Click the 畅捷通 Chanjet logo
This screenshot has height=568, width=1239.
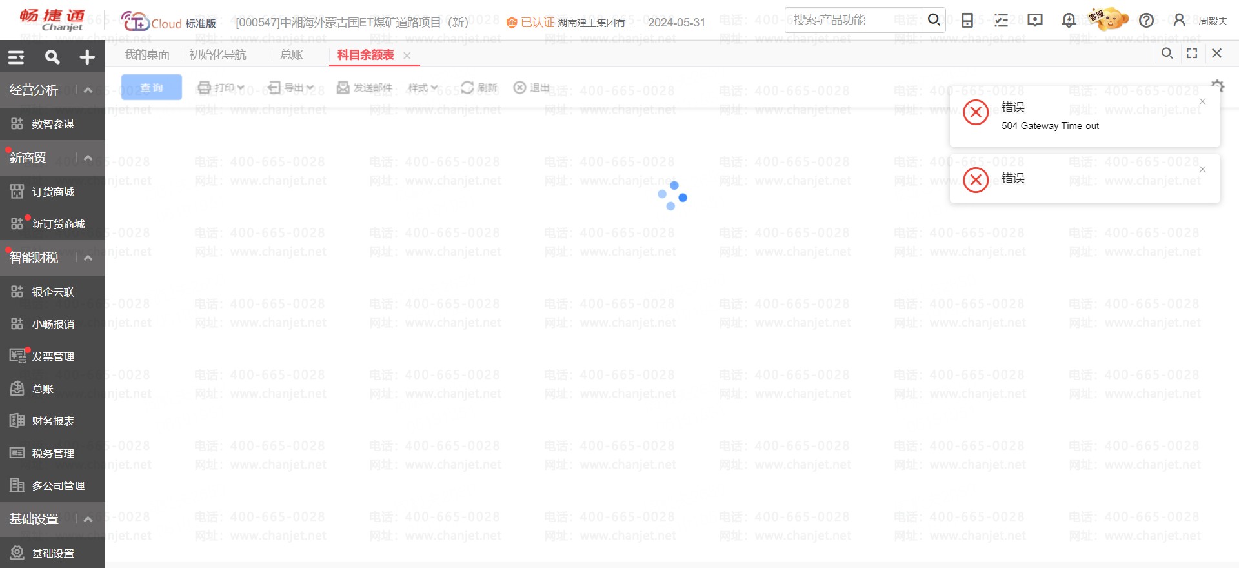(x=52, y=20)
